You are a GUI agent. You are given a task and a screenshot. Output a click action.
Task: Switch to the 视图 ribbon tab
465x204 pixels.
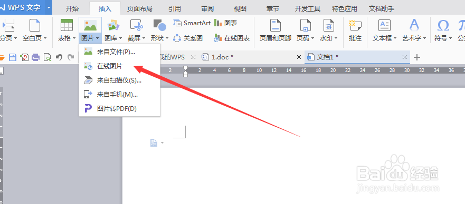[x=240, y=8]
